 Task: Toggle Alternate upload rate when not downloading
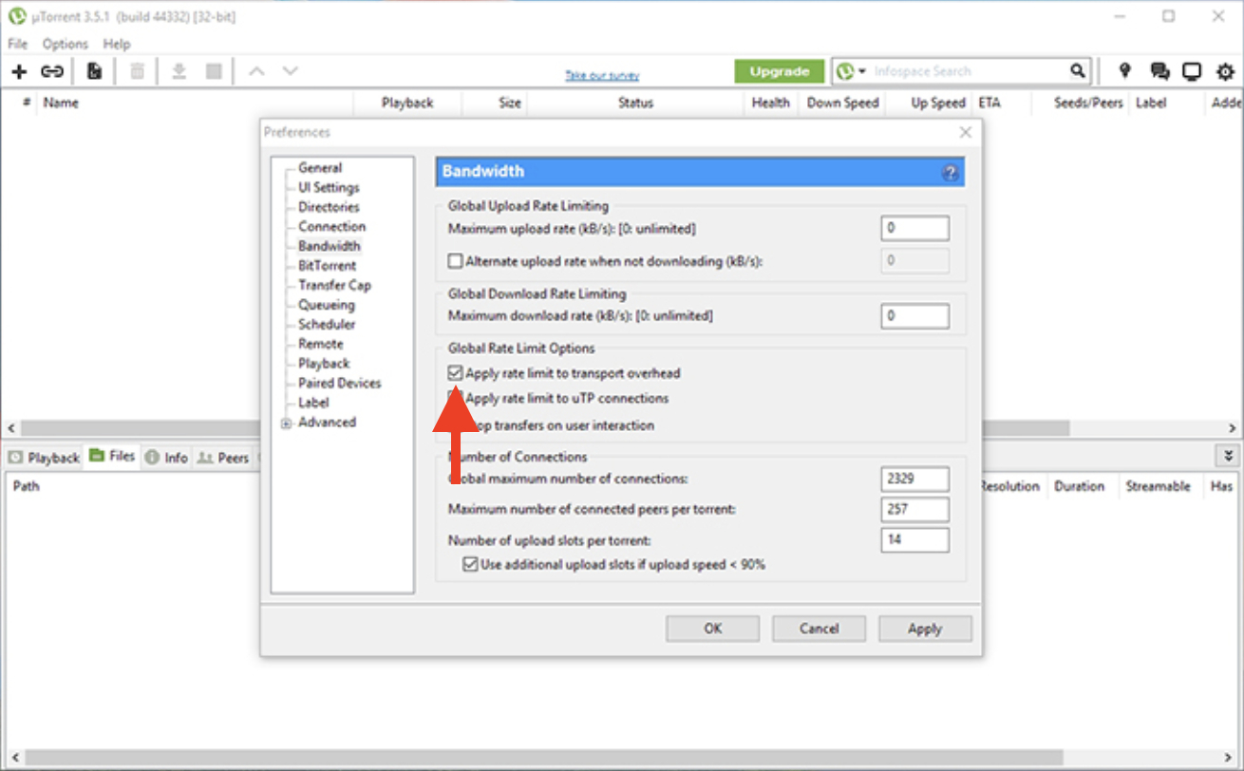(456, 261)
